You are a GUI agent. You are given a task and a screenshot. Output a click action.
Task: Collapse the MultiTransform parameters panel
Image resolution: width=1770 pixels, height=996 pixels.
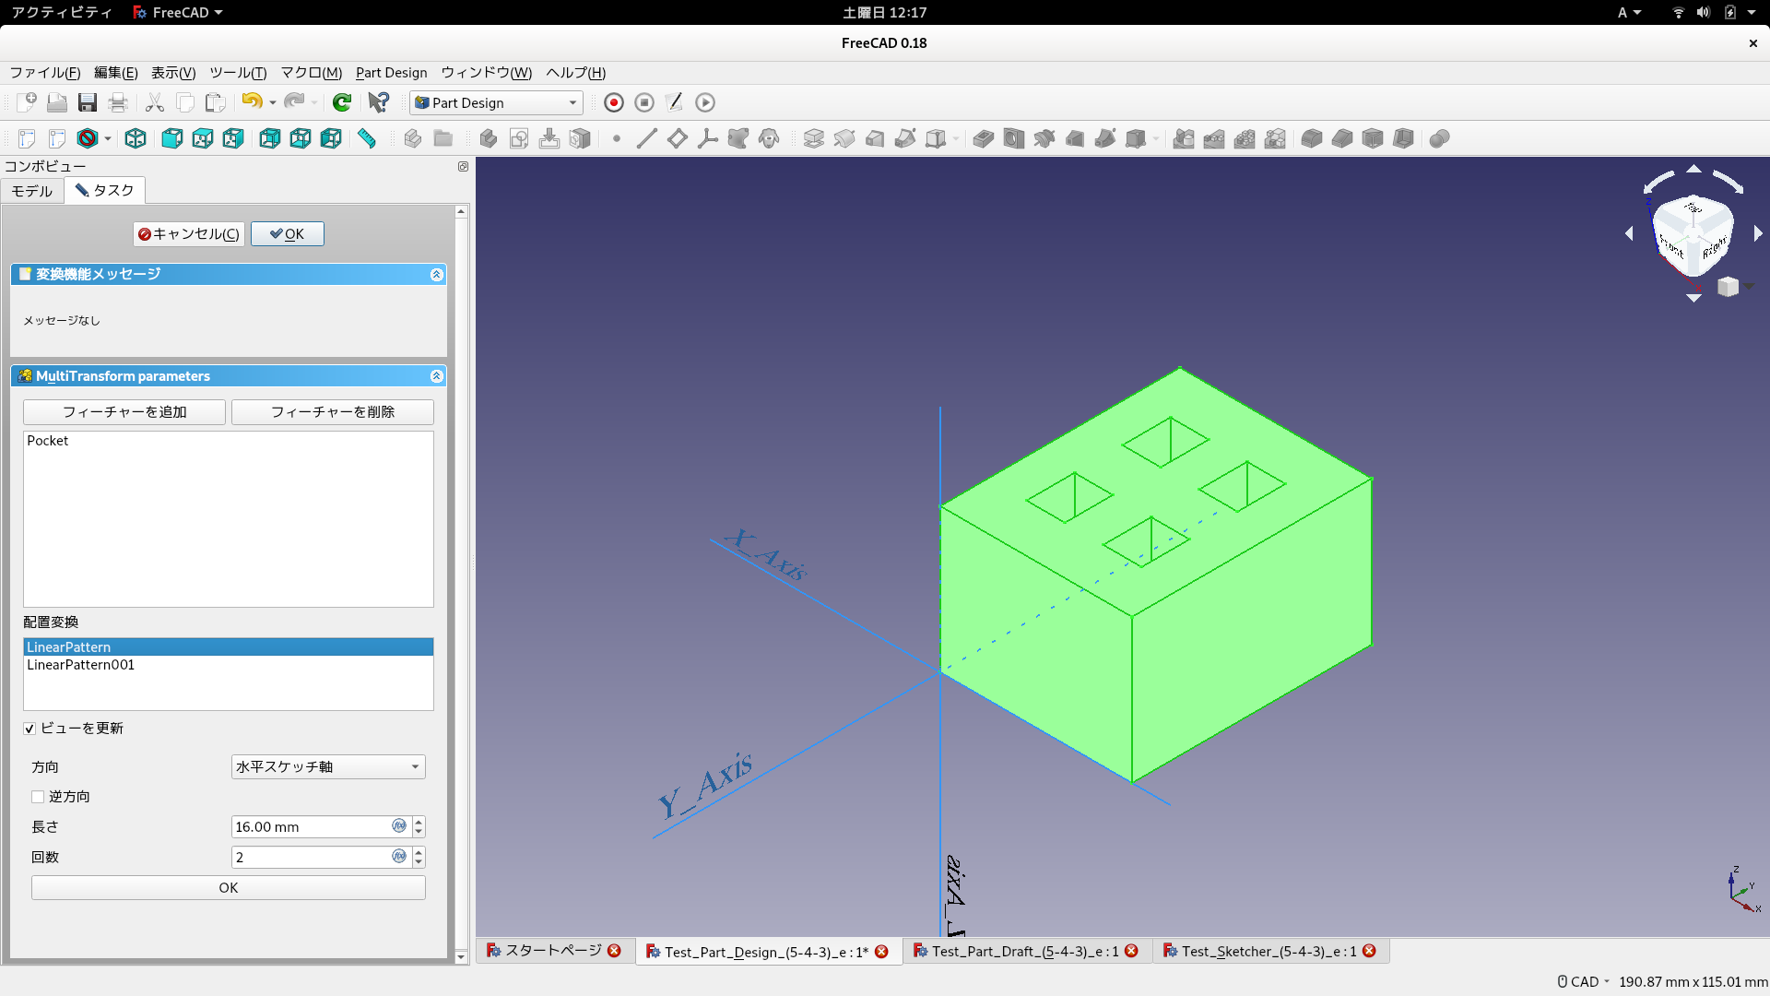(x=436, y=375)
